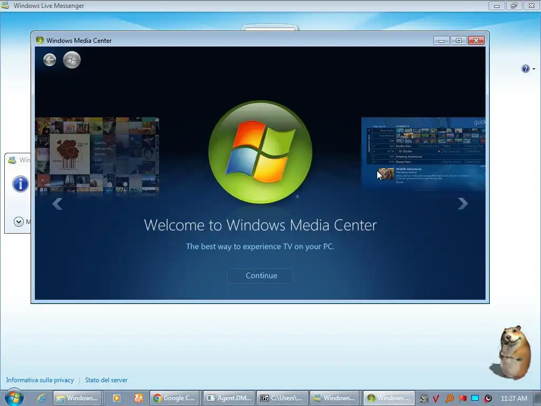The height and width of the screenshot is (406, 541).
Task: Switch to the Google Chrome taskbar button
Action: pos(174,398)
